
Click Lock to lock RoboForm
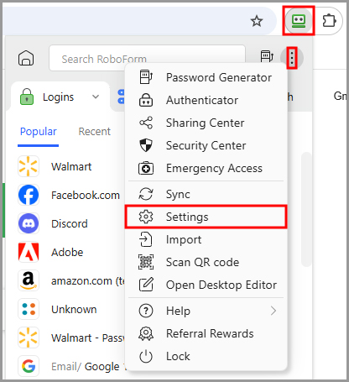(206, 356)
